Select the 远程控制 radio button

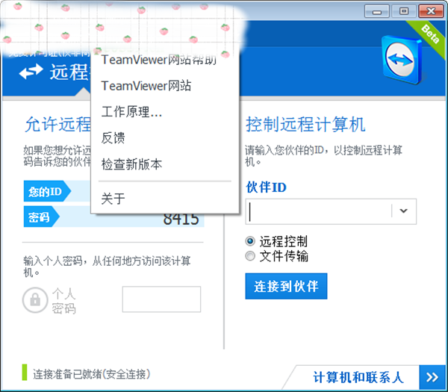click(250, 241)
